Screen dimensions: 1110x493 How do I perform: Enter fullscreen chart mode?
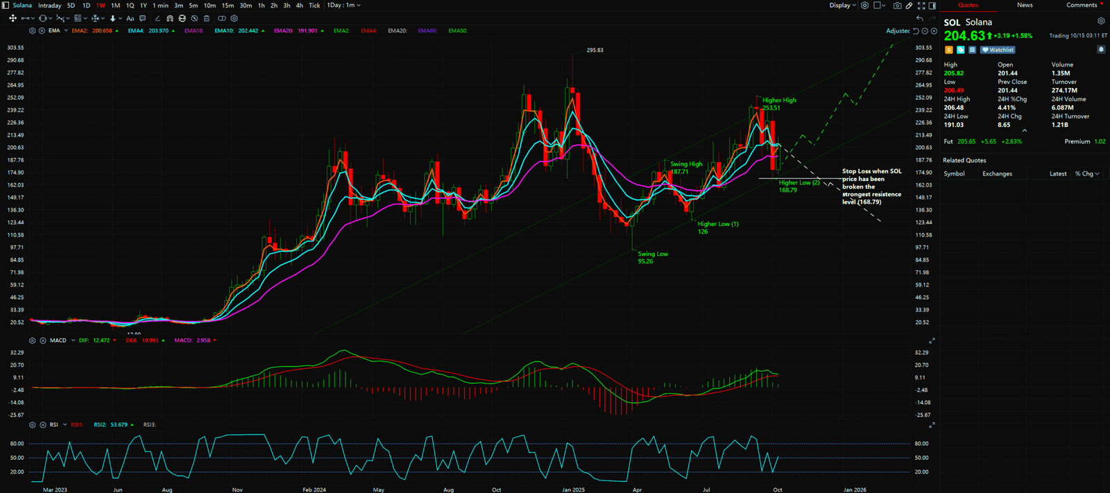coord(921,6)
